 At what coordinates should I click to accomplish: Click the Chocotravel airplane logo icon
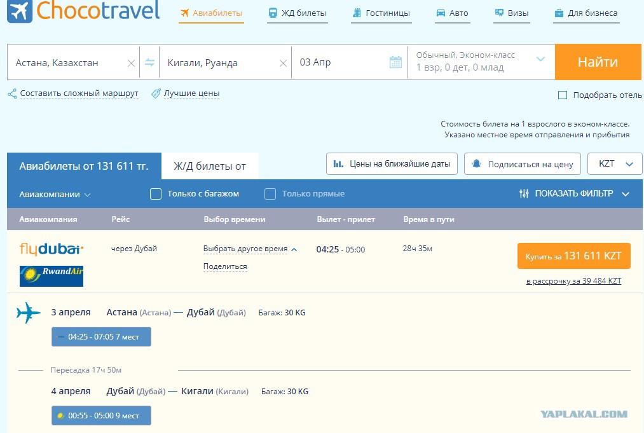[x=19, y=11]
